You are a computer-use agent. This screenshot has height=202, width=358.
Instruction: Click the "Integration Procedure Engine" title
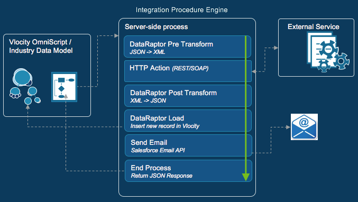(181, 10)
